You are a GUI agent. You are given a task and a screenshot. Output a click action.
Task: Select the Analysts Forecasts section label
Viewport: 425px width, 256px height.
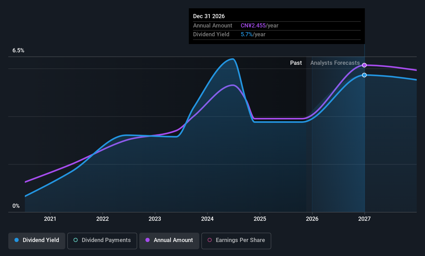pyautogui.click(x=335, y=63)
